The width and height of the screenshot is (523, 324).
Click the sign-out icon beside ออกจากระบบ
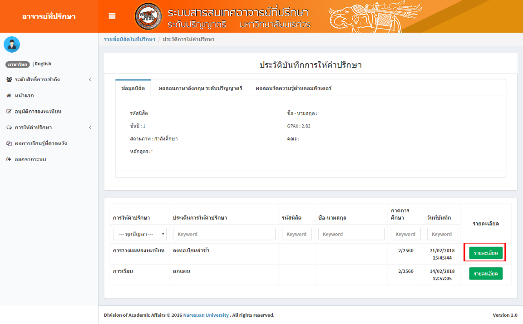(x=9, y=160)
